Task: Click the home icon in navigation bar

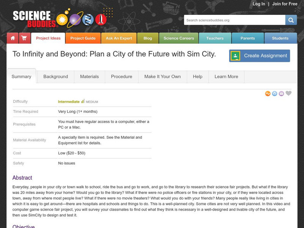Action: coord(13,38)
